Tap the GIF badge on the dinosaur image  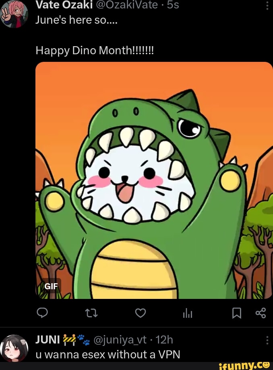point(52,286)
